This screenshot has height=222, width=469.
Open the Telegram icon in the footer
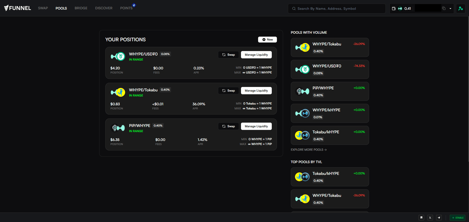(x=439, y=217)
